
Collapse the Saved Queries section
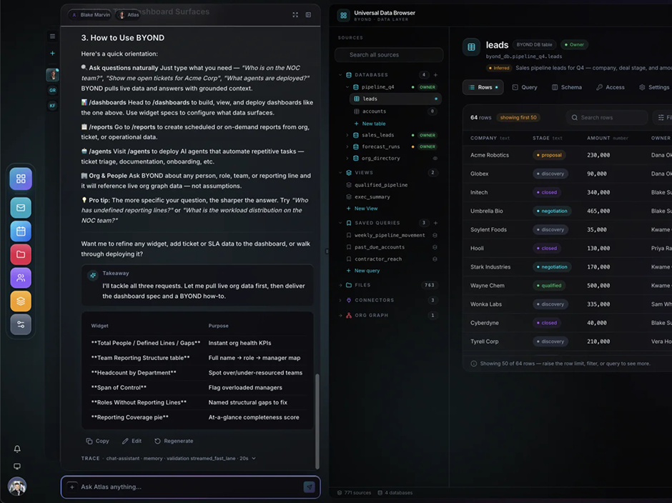[x=341, y=223]
